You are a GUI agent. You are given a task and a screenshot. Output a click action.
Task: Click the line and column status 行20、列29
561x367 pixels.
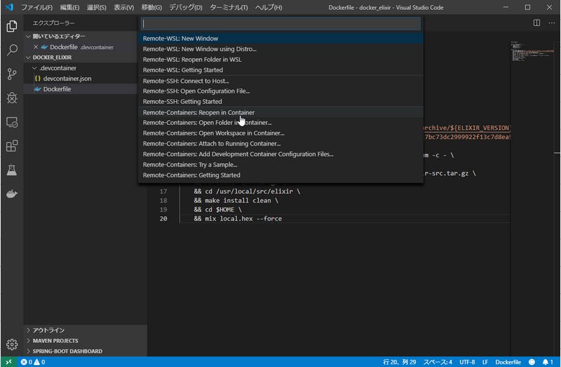click(399, 362)
